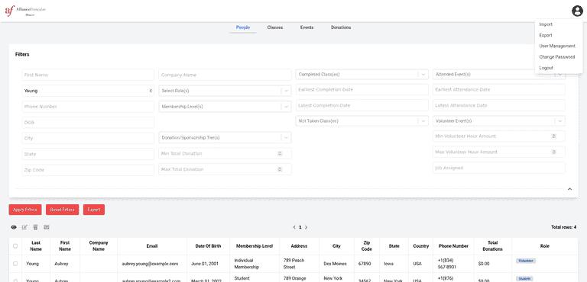Click the red Export button

94,210
